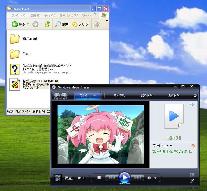The image size is (207, 191).
Task: Click the blue arrow in playlist pane
Action: click(x=192, y=104)
